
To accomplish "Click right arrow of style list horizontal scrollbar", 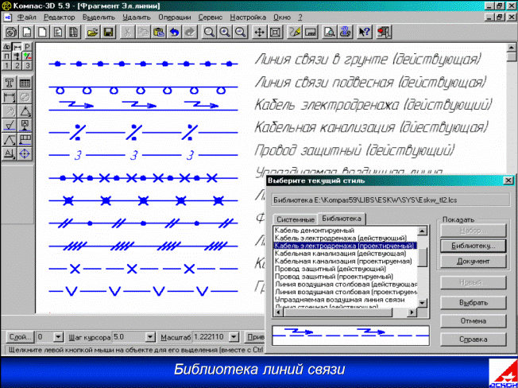I will coord(412,312).
